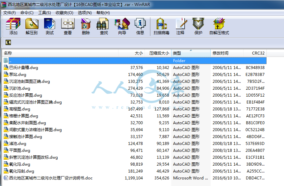The image size is (284, 186).
Task: Sort by 类型 column header
Action: click(x=191, y=53)
